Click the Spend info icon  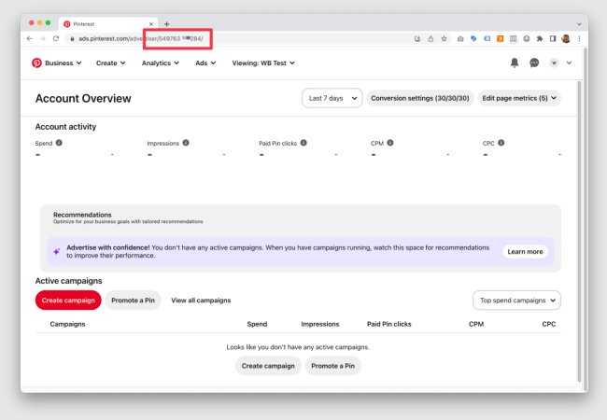[59, 143]
